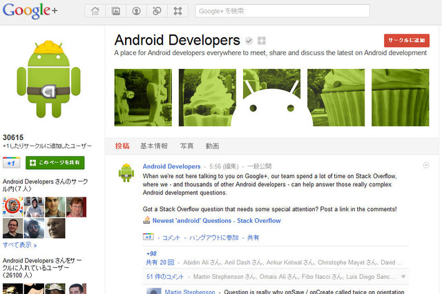Viewport: 442px width, 294px height.
Task: Open the Photos icon in top bar
Action: (115, 11)
